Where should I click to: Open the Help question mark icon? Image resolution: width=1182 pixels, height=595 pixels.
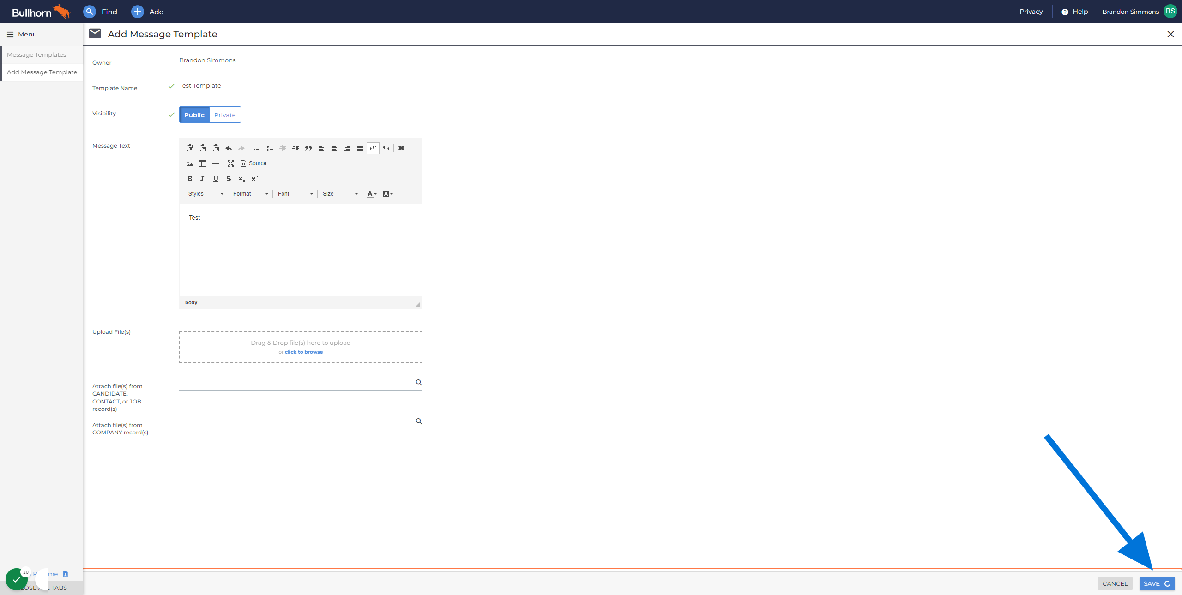click(1065, 12)
